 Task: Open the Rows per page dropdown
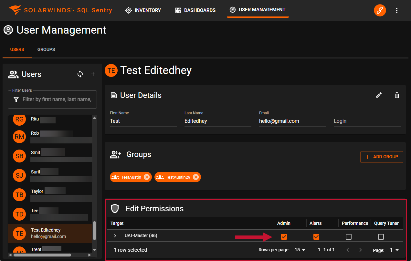[x=300, y=250]
